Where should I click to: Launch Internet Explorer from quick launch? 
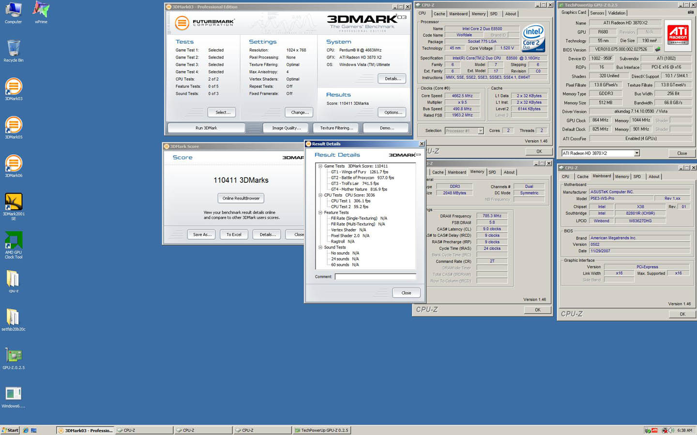point(26,430)
